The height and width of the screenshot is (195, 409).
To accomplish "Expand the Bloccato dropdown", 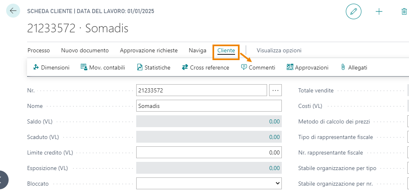I will (209, 183).
